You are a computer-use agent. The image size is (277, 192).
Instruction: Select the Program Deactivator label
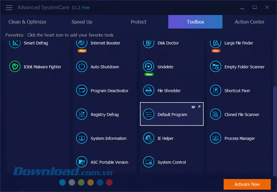point(110,91)
